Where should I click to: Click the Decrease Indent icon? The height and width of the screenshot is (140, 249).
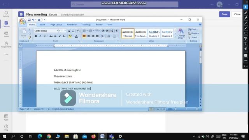(103, 31)
